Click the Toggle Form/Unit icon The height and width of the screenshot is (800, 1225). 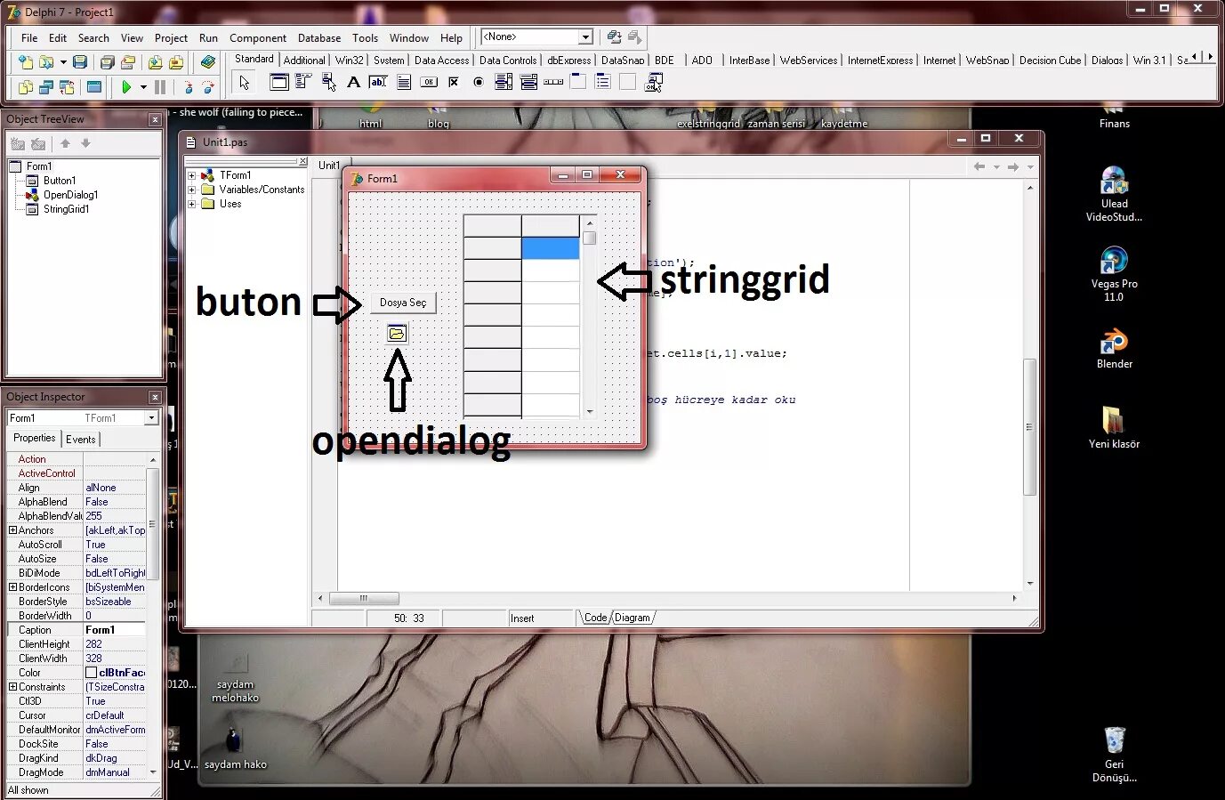[x=67, y=87]
